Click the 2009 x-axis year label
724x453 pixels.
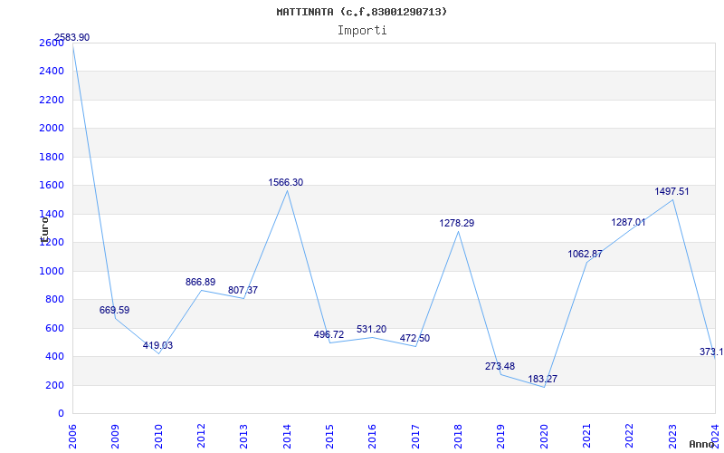tap(115, 437)
